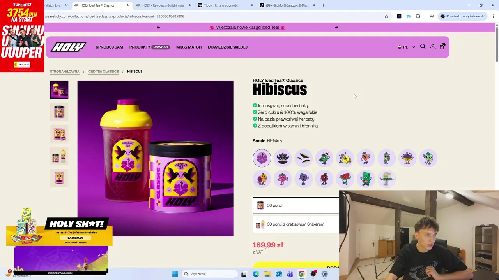
Task: Switch to the TikTok @pirlo tab
Action: tap(288, 5)
